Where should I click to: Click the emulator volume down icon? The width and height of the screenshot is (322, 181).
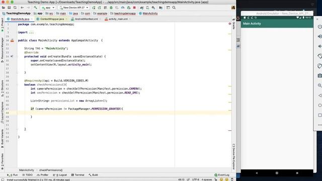tap(320, 46)
